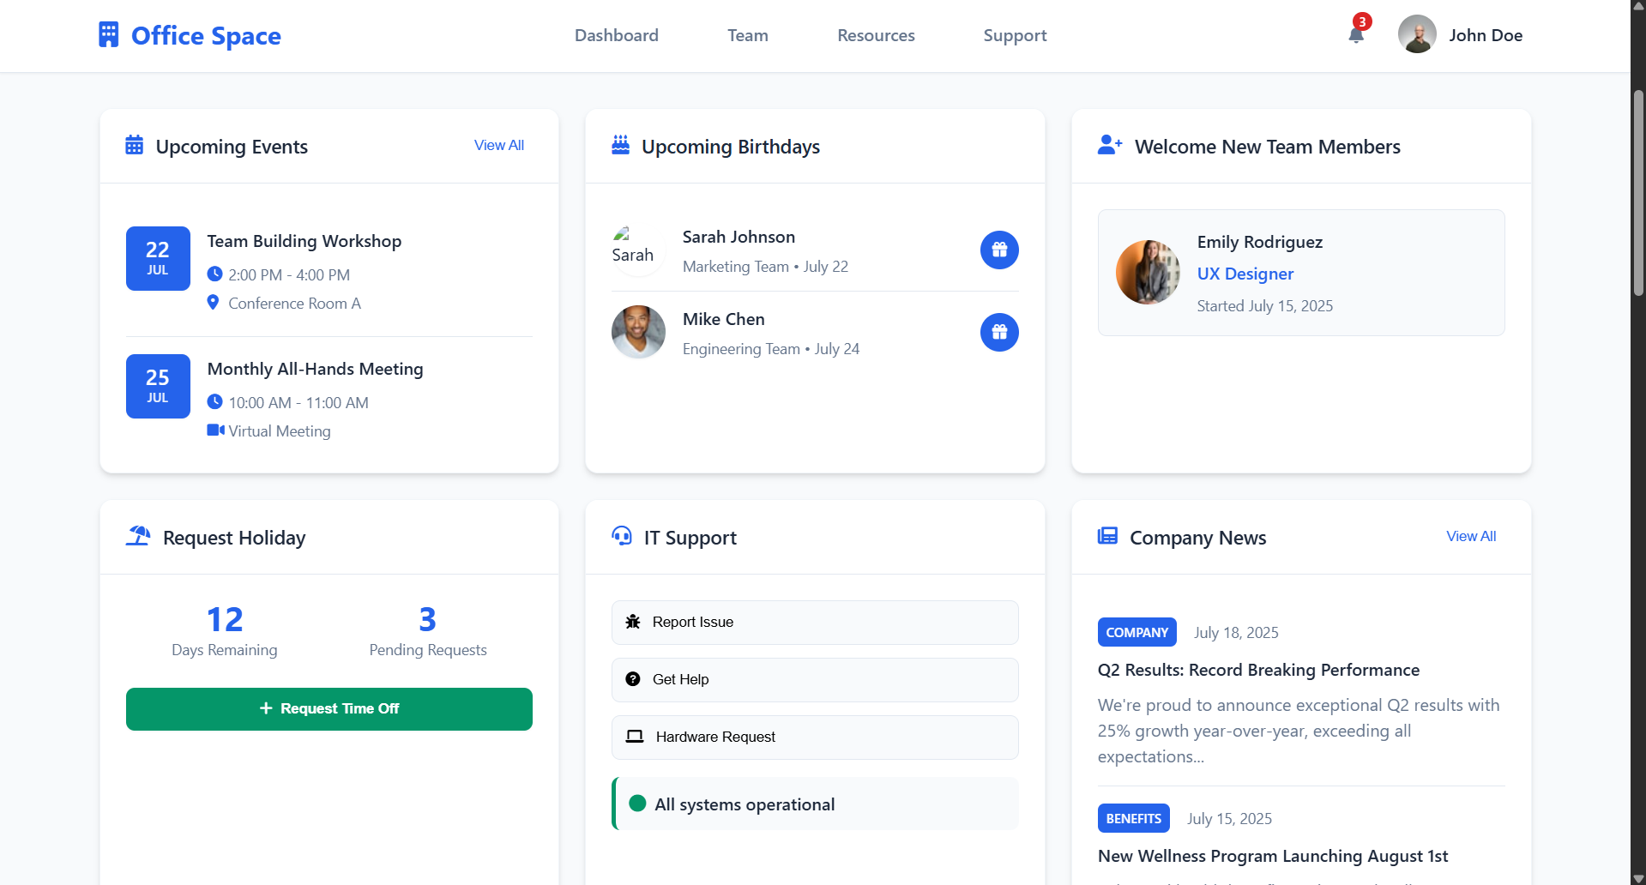1646x885 pixels.
Task: Click the Get Help button
Action: pos(815,680)
